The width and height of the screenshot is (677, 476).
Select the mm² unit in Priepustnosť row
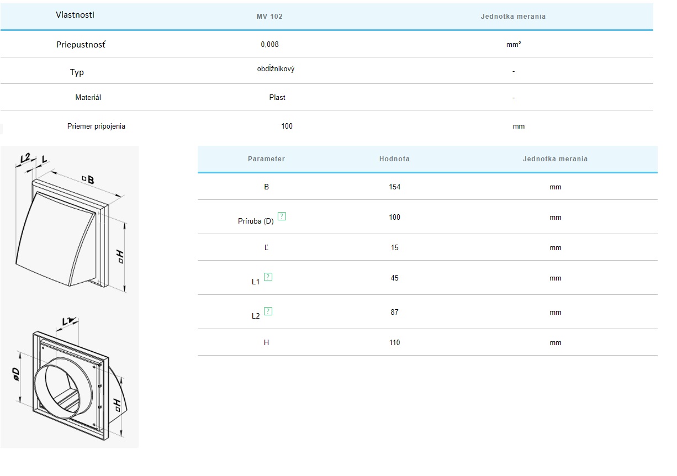tap(514, 45)
